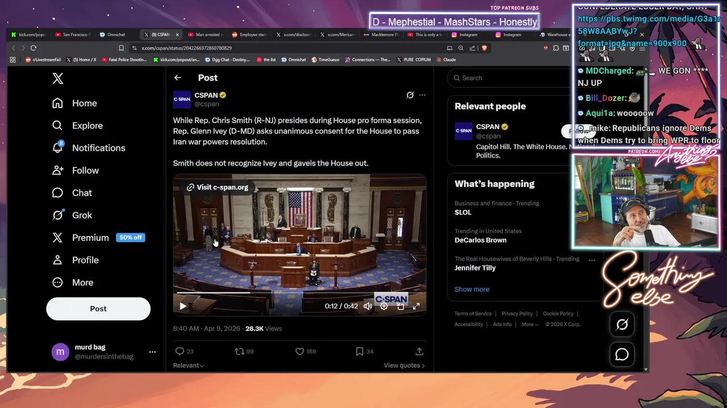Switch to the Man arrested tab

tap(206, 35)
